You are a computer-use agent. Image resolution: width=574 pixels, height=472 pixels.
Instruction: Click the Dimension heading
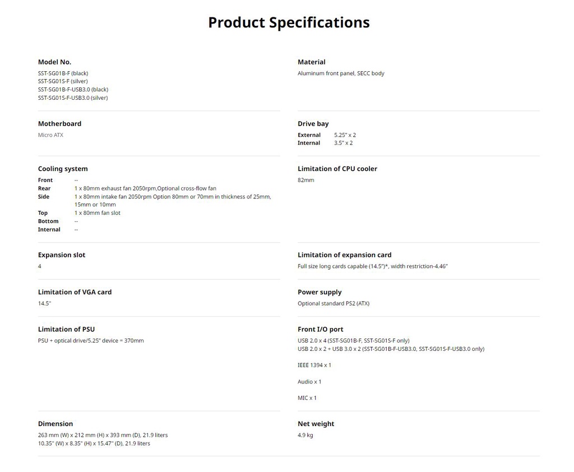tap(55, 424)
